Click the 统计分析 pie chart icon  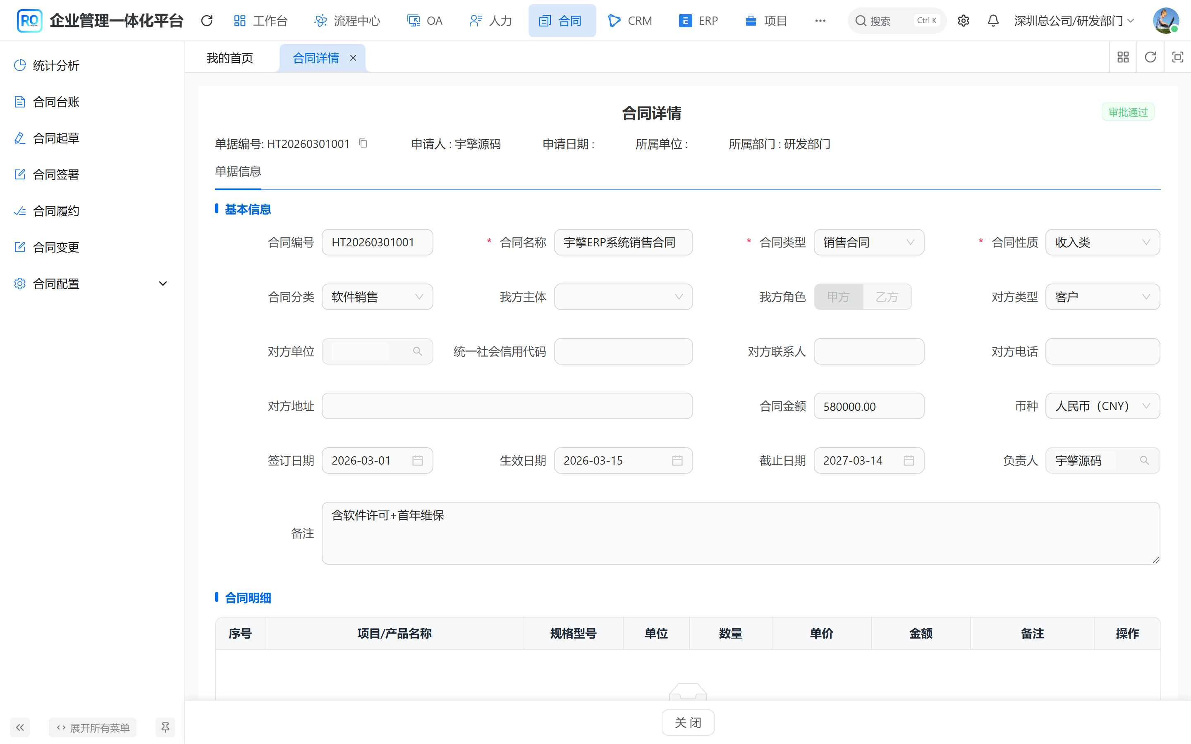tap(20, 65)
